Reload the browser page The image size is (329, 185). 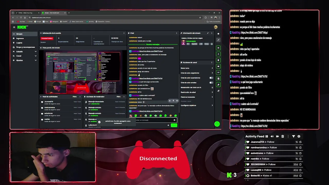click(21, 17)
